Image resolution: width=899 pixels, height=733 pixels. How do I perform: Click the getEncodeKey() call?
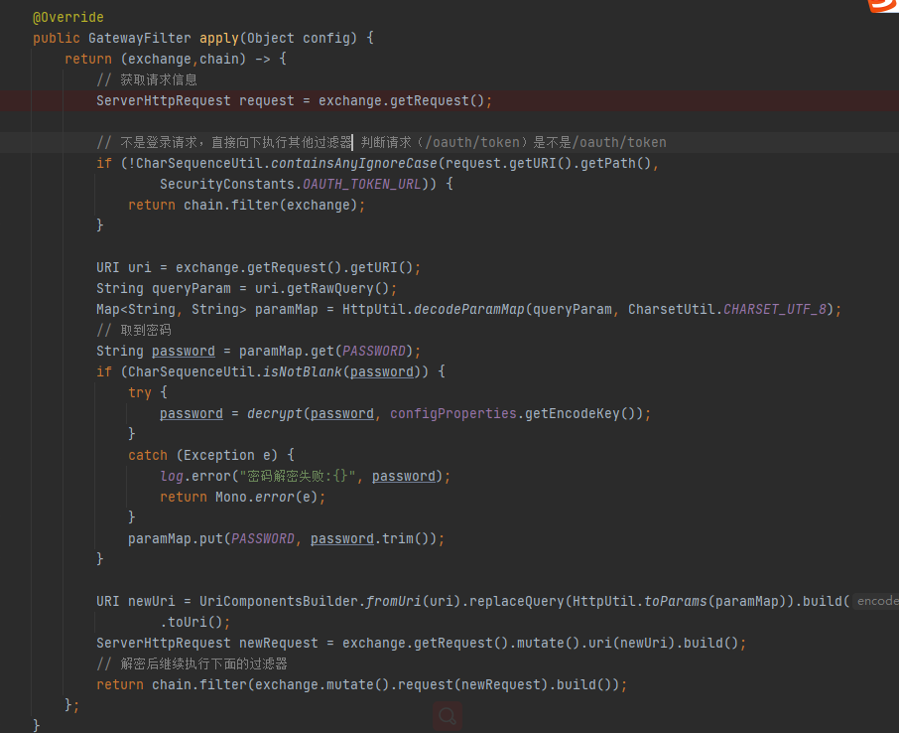point(580,414)
